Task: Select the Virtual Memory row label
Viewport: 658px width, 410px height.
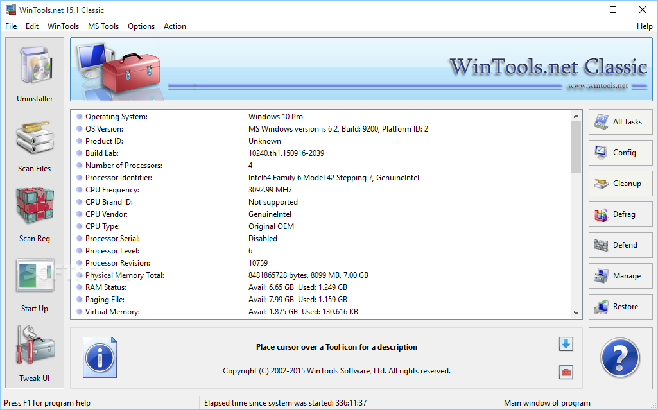Action: [112, 312]
